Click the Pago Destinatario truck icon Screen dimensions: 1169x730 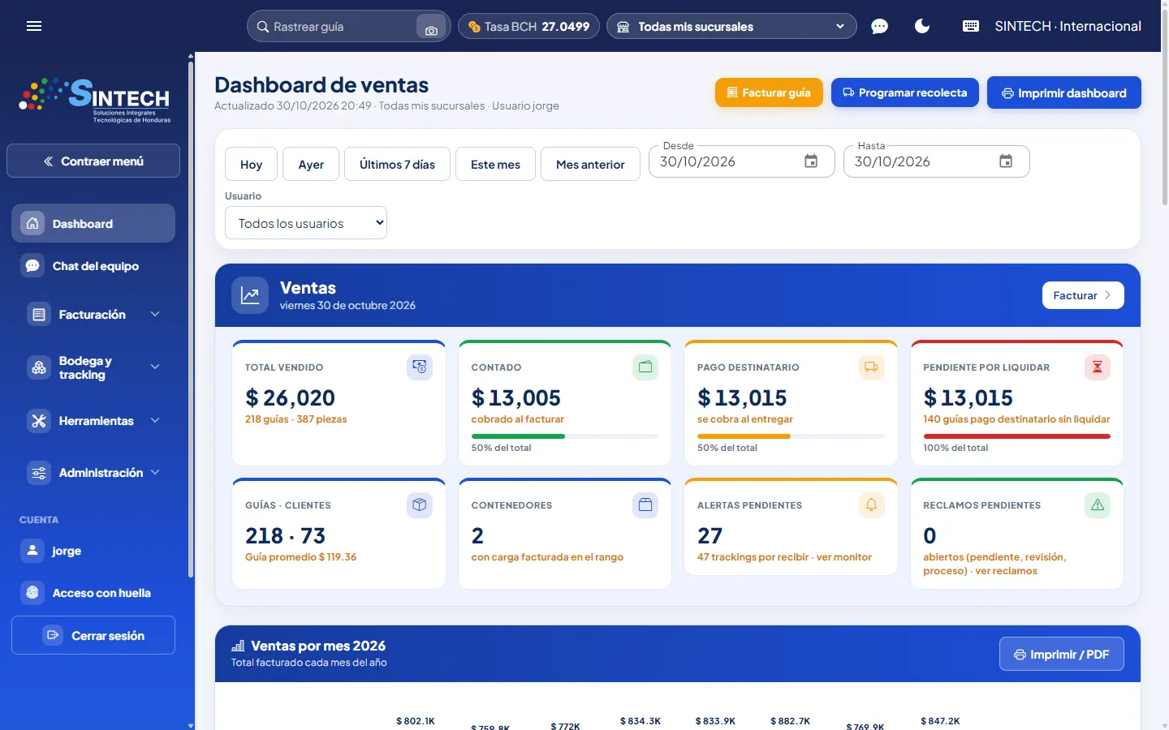point(871,367)
